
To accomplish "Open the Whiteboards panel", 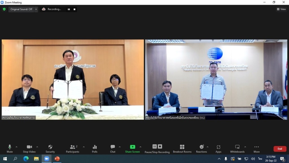I will tap(237, 147).
